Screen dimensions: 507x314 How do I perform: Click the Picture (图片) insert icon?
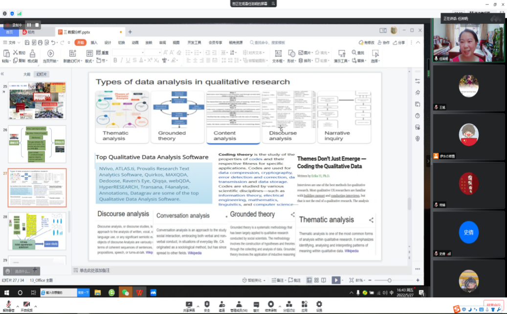pyautogui.click(x=301, y=52)
